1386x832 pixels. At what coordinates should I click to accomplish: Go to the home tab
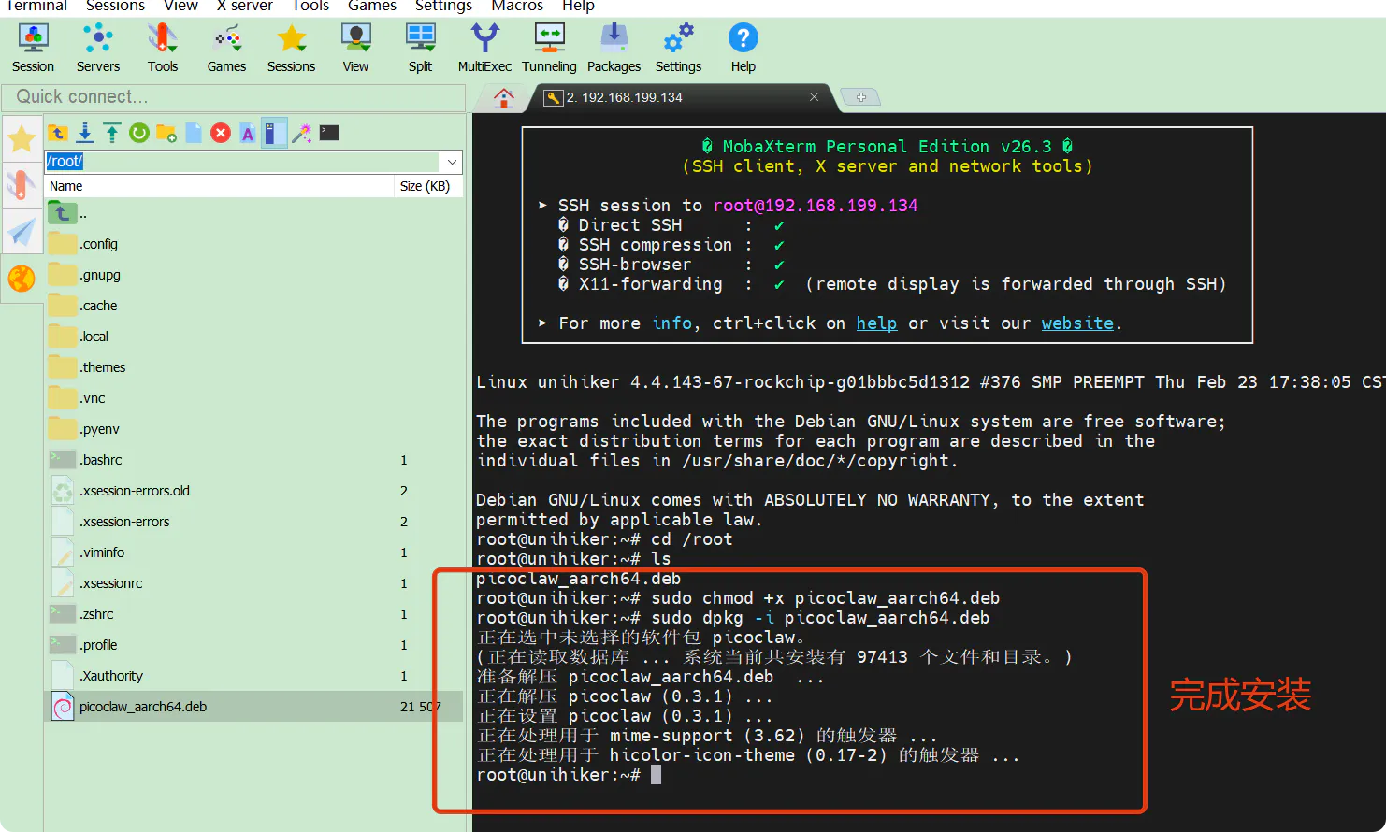tap(504, 97)
